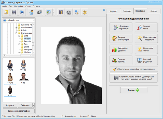
Task: Click the film reel video icon
Action: click(68, 12)
